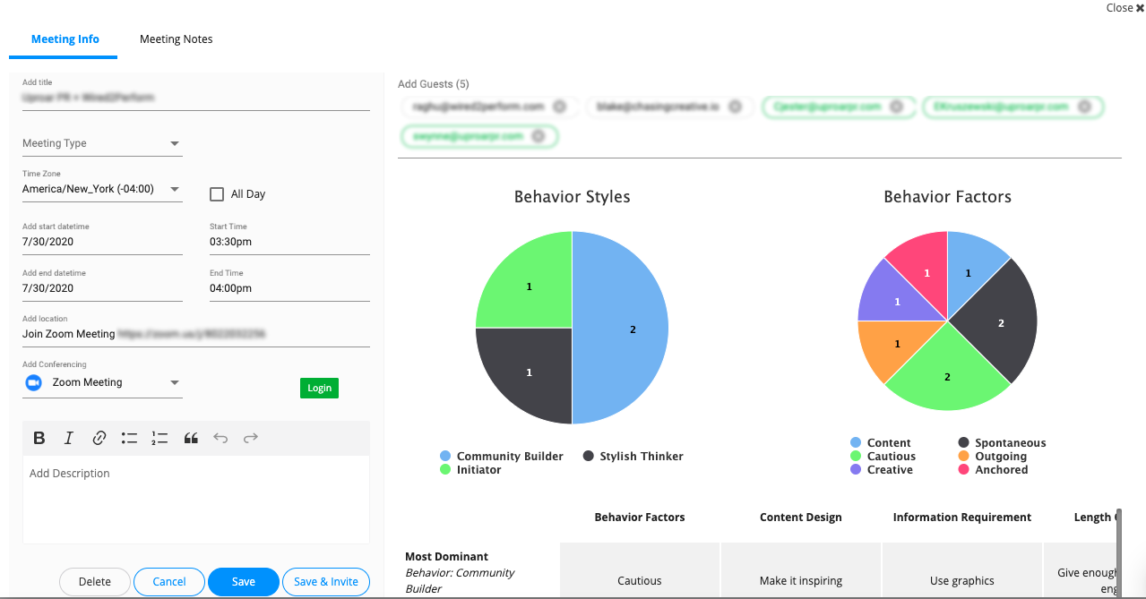Open the Time Zone dropdown
The width and height of the screenshot is (1146, 599).
[102, 189]
